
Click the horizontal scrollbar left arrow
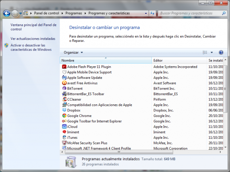pyautogui.click(x=62, y=152)
